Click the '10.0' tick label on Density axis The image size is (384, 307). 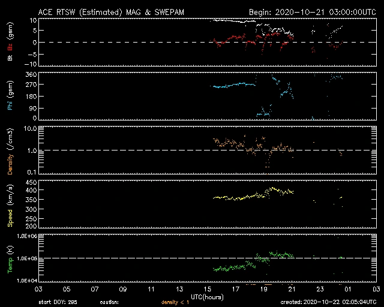pyautogui.click(x=31, y=128)
